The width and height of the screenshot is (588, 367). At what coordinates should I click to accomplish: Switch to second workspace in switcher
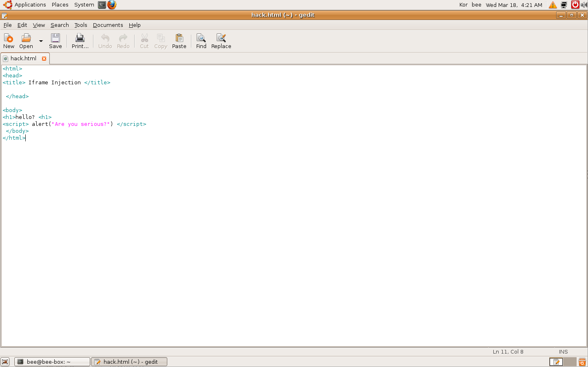tap(570, 362)
